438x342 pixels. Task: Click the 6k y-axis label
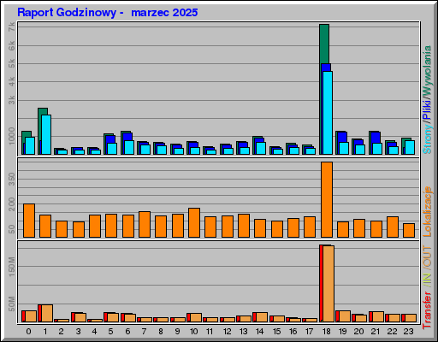coord(11,45)
